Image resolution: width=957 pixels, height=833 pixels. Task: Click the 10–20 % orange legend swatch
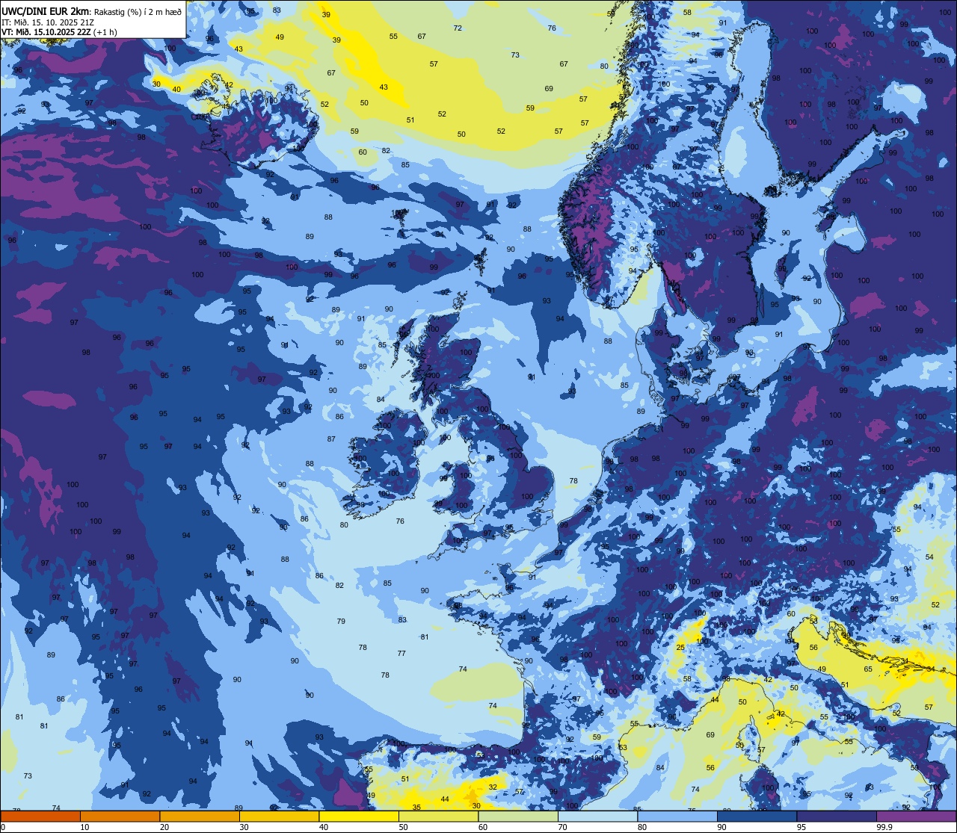[120, 816]
